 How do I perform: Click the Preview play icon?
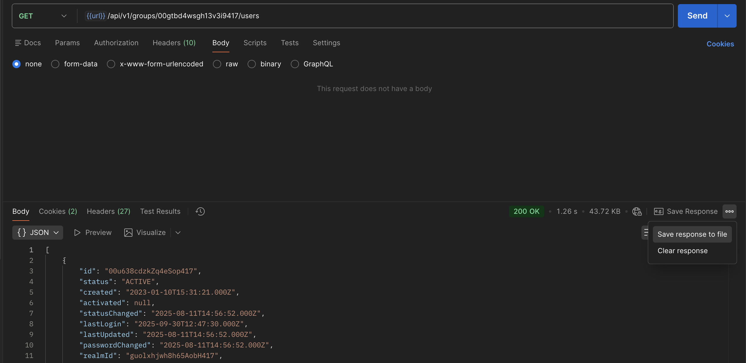point(77,233)
